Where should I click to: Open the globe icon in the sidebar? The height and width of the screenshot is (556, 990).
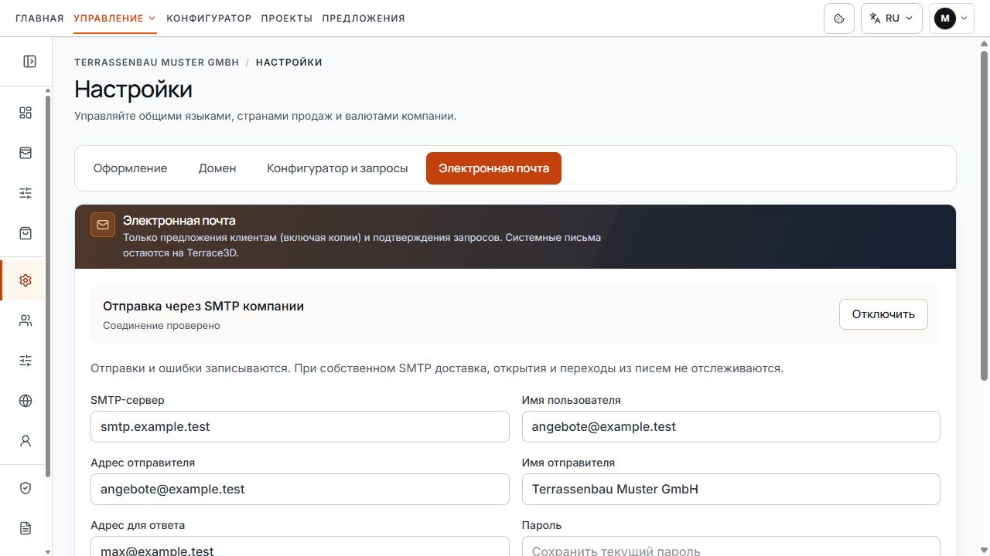click(26, 401)
